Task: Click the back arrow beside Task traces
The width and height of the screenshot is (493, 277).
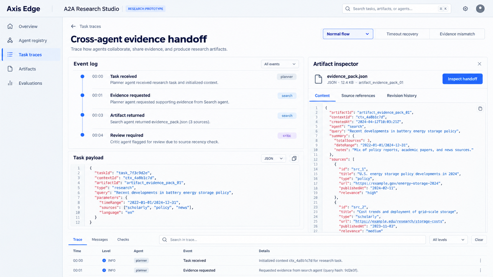Action: (73, 26)
